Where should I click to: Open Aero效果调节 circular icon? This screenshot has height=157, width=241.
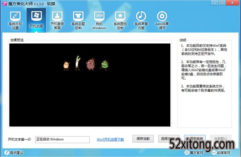point(162,16)
